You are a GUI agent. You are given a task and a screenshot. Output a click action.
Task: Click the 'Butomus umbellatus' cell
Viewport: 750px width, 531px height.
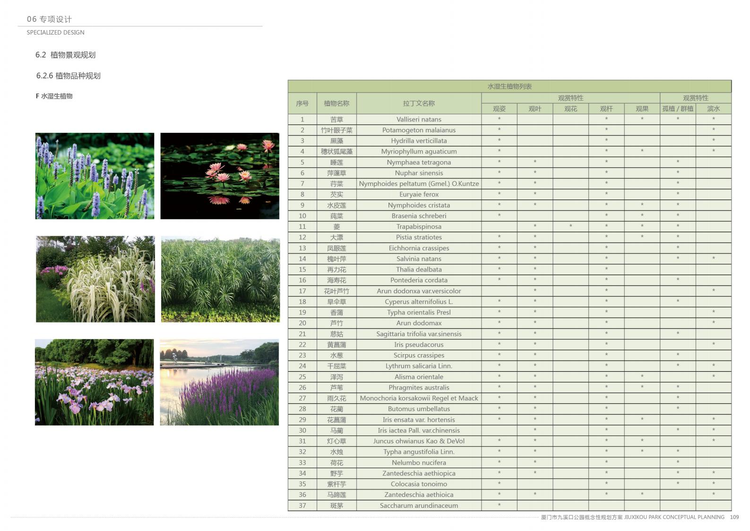coord(419,409)
